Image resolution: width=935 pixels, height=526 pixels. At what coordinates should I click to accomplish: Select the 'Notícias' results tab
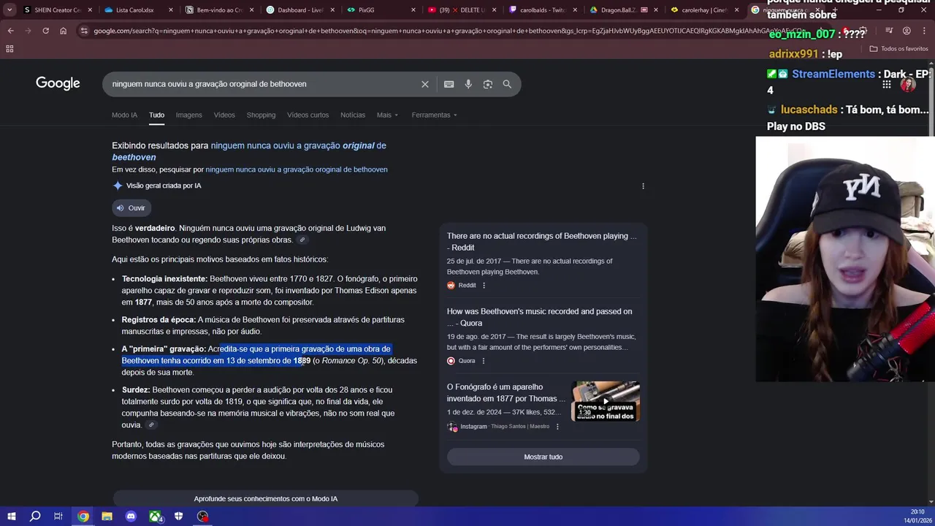pos(353,115)
